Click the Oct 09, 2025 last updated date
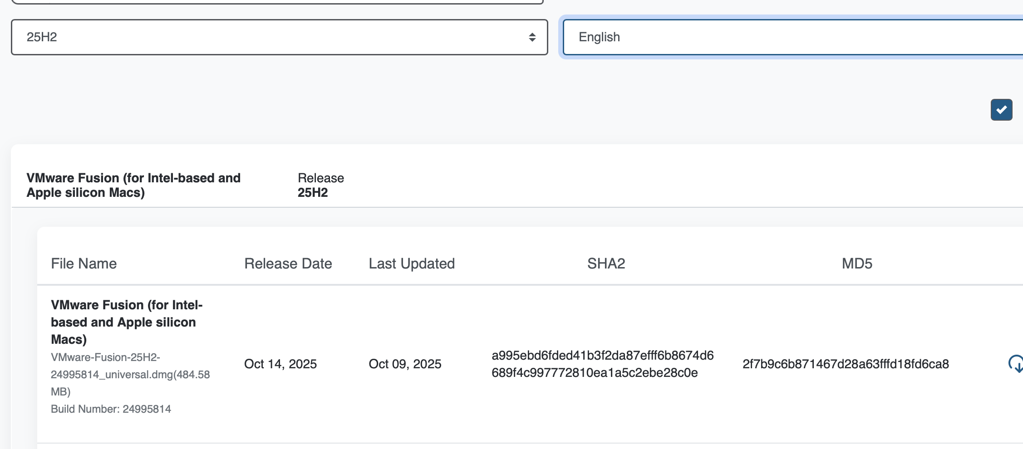The height and width of the screenshot is (449, 1023). pos(405,364)
